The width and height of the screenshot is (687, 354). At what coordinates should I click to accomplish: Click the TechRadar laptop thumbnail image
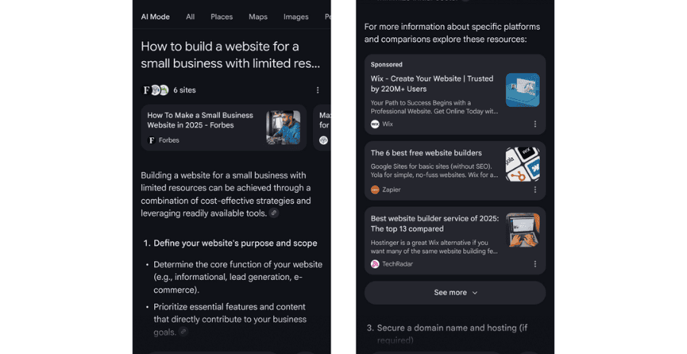523,230
